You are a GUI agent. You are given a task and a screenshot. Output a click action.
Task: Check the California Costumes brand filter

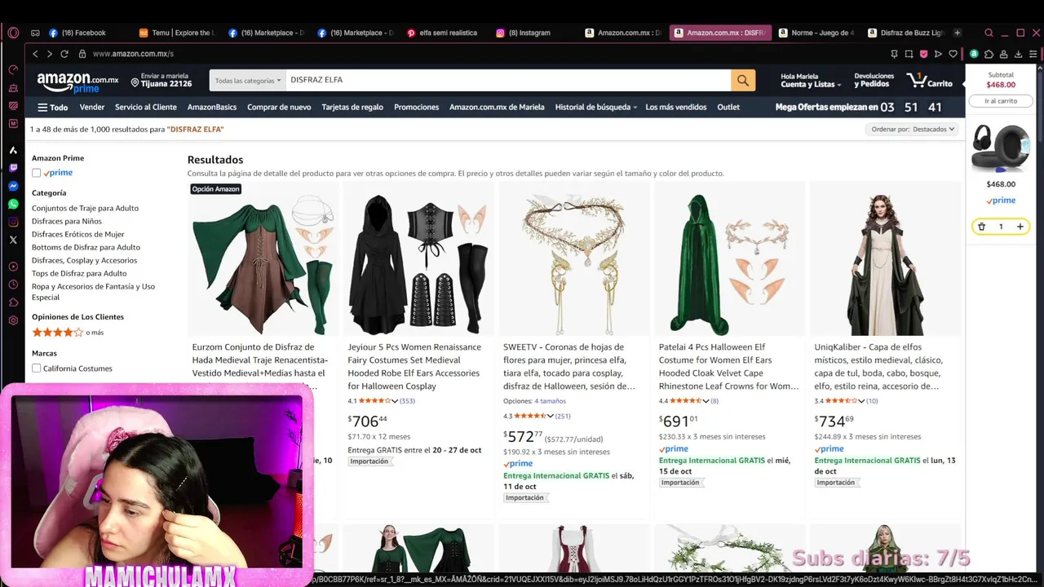coord(36,369)
